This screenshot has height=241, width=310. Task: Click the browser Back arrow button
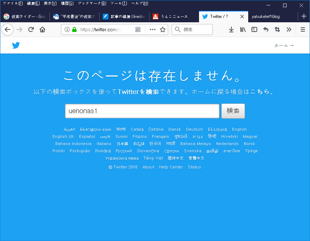pos(8,29)
